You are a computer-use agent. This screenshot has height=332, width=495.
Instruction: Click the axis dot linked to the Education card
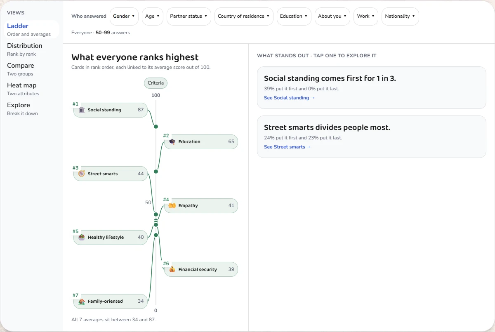(156, 171)
